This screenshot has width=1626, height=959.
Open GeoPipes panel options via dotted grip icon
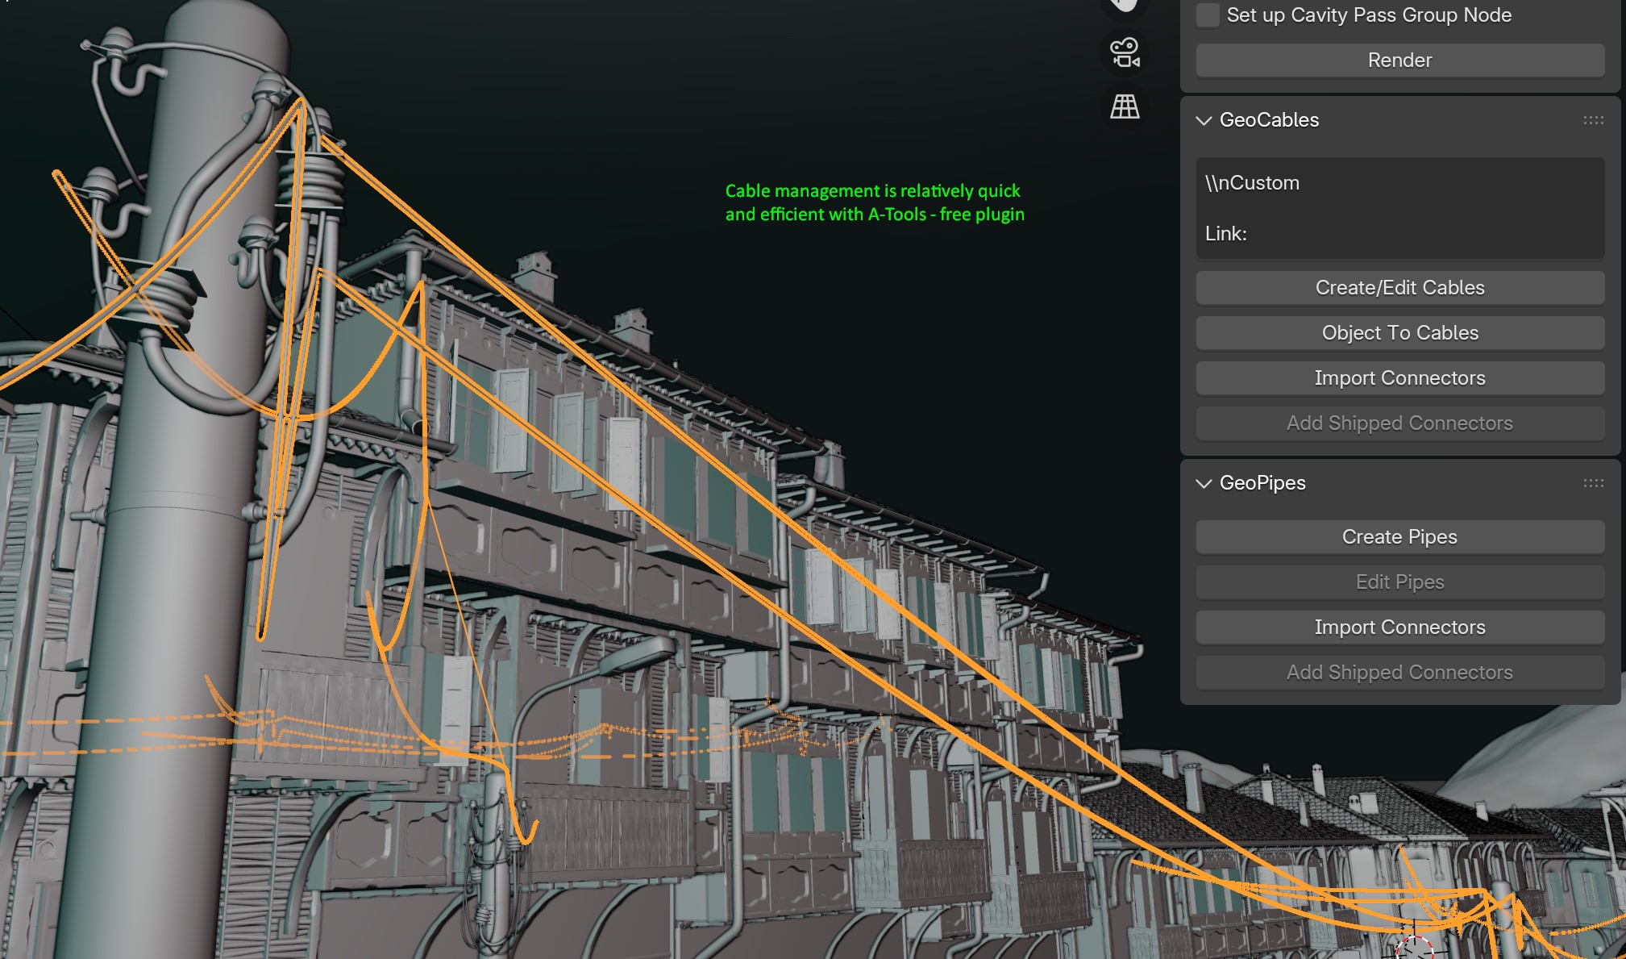click(1595, 482)
